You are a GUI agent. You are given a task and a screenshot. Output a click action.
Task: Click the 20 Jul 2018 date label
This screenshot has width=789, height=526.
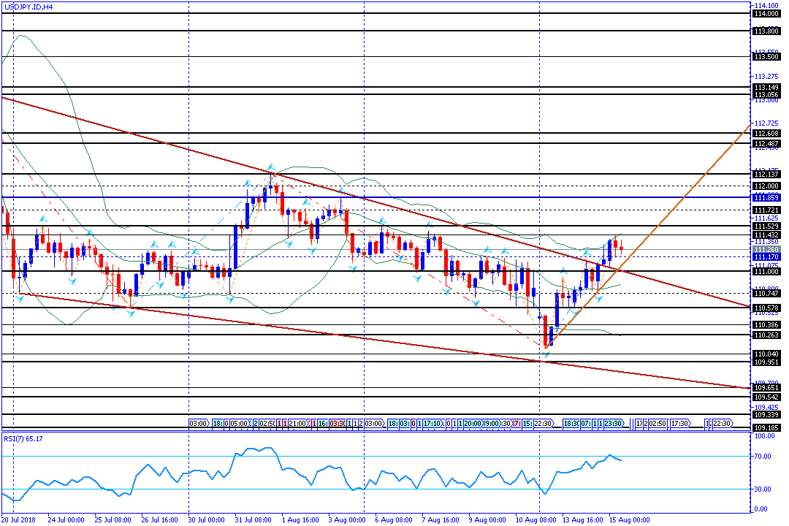tap(20, 520)
